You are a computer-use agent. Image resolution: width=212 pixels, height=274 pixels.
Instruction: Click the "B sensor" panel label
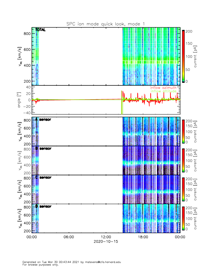43,148
